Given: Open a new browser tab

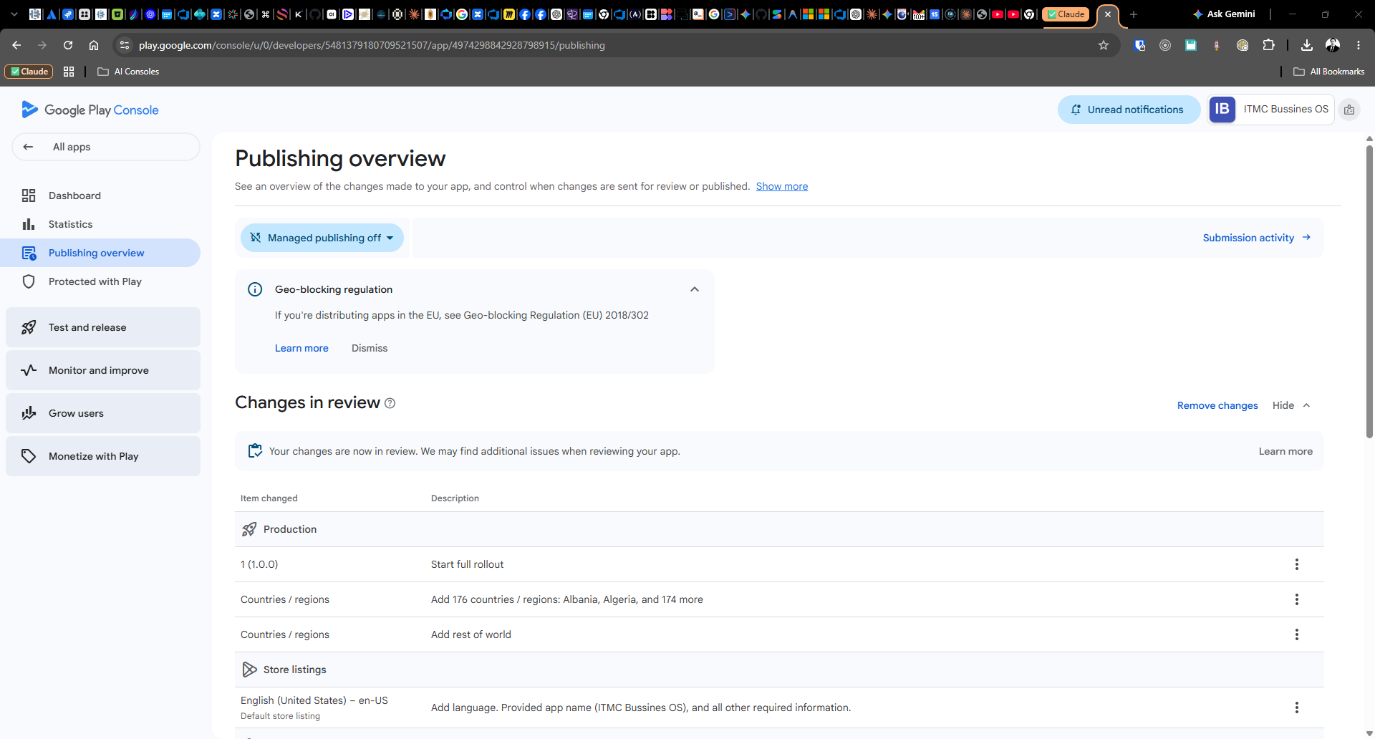Looking at the screenshot, I should pyautogui.click(x=1134, y=14).
